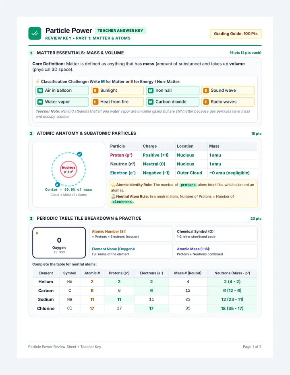
Task: Click the Element Name (Oxygen) info card
Action: point(131,251)
